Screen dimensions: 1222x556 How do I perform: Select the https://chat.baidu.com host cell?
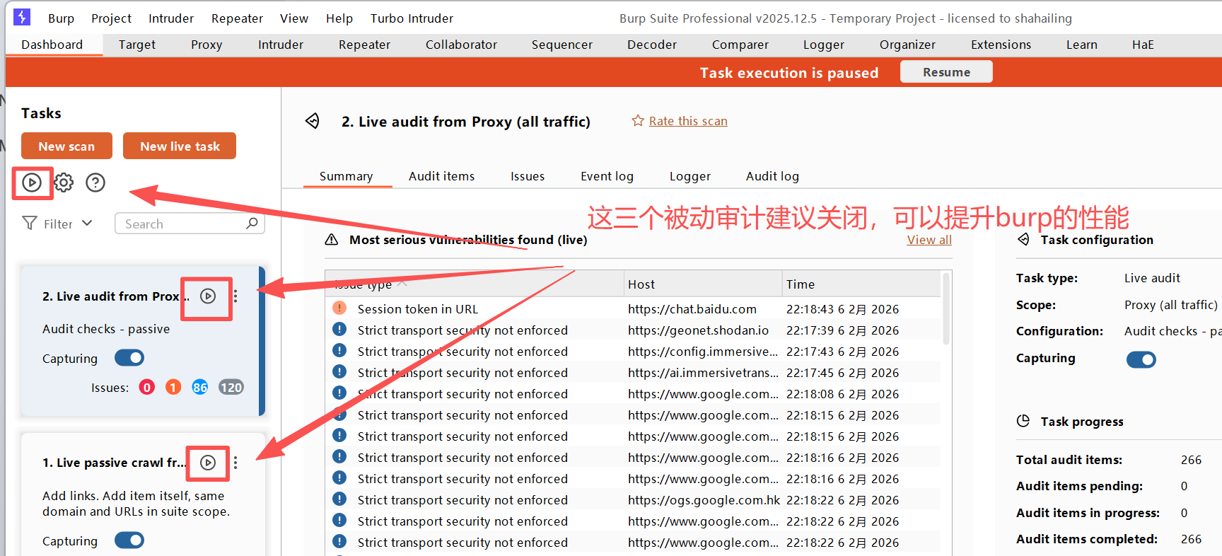(692, 309)
